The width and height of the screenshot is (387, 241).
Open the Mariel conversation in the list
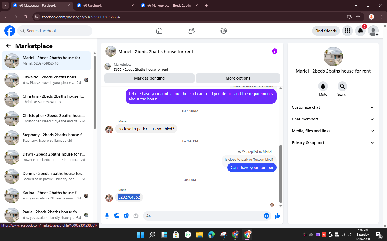click(46, 61)
